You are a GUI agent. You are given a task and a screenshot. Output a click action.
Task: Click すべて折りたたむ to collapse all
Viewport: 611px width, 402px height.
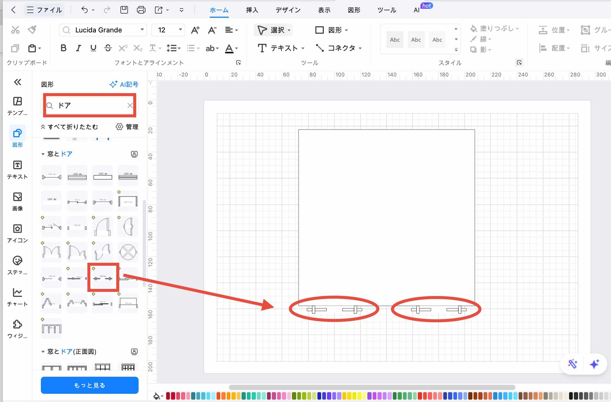pos(69,127)
